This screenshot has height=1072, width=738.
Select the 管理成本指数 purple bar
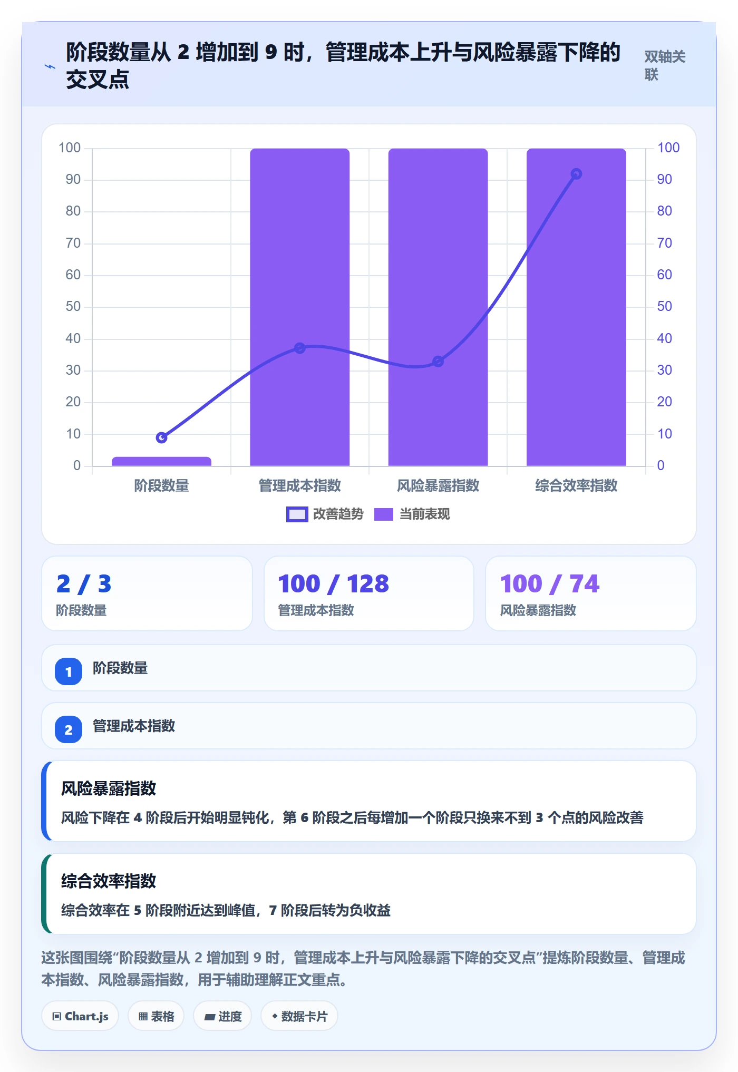300,307
